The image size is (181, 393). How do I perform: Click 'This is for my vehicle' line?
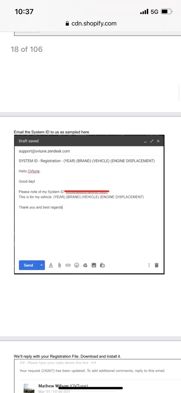[81, 197]
